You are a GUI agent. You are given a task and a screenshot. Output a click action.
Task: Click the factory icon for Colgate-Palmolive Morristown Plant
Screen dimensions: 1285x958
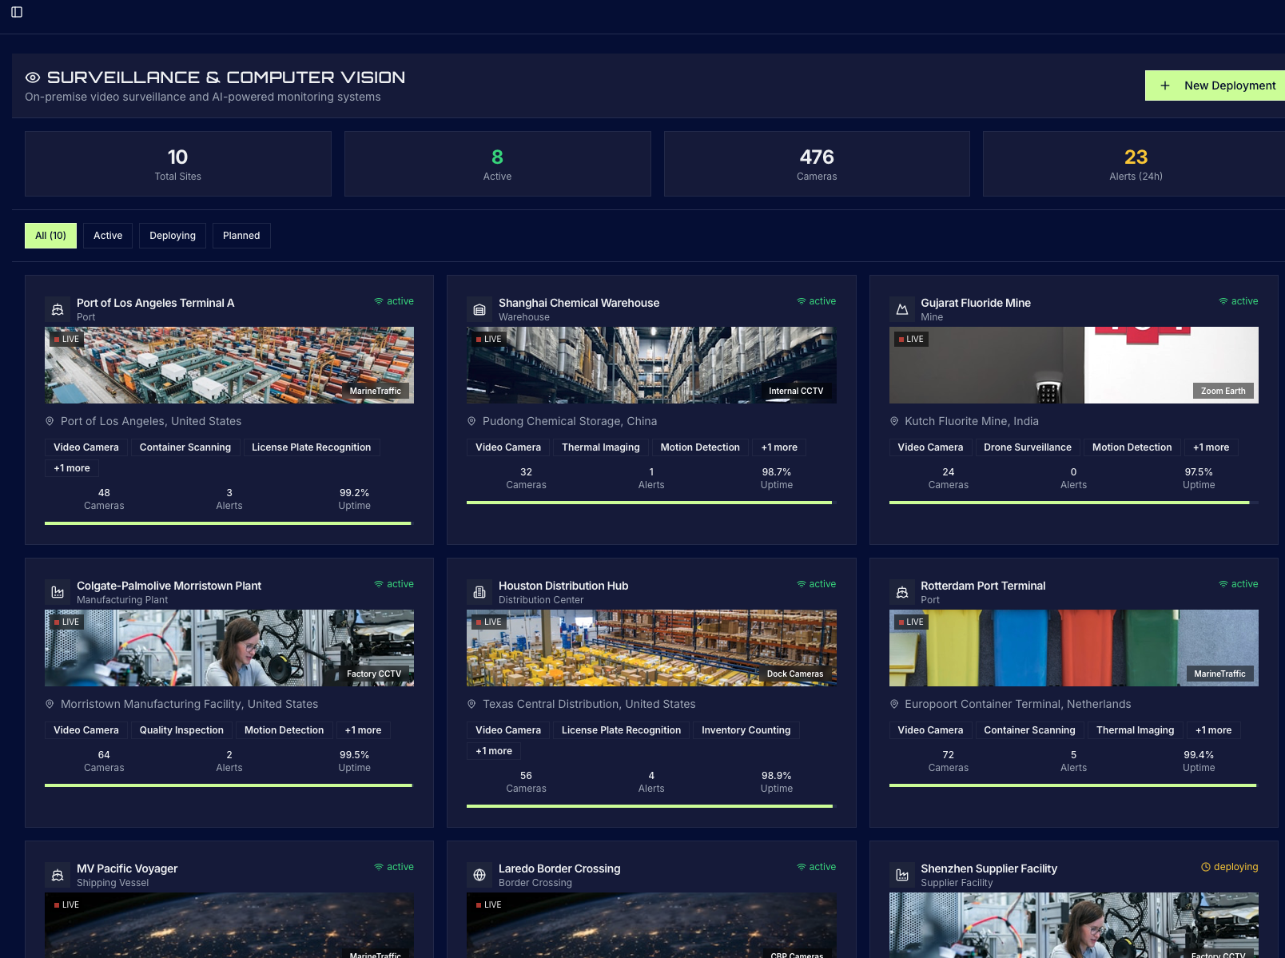[58, 592]
